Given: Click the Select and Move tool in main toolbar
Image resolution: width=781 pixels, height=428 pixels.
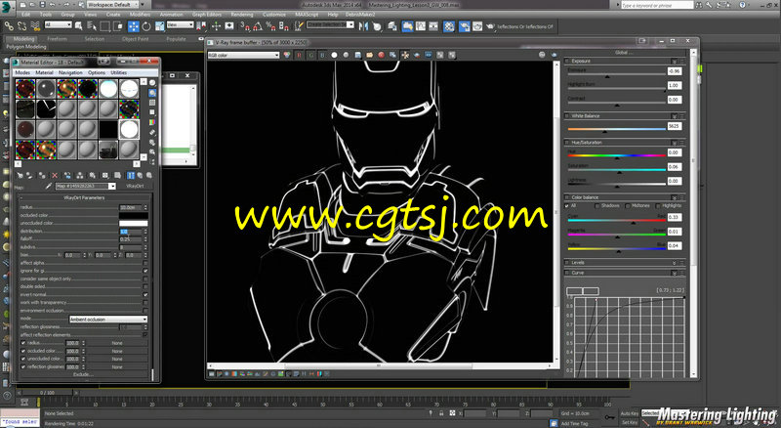Looking at the screenshot, I should point(134,26).
